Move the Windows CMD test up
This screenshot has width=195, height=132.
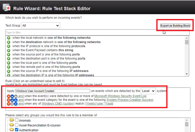(16, 104)
